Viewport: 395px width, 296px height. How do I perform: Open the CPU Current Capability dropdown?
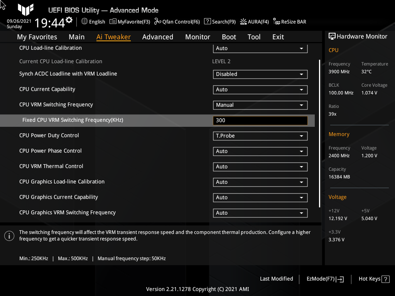click(x=260, y=89)
